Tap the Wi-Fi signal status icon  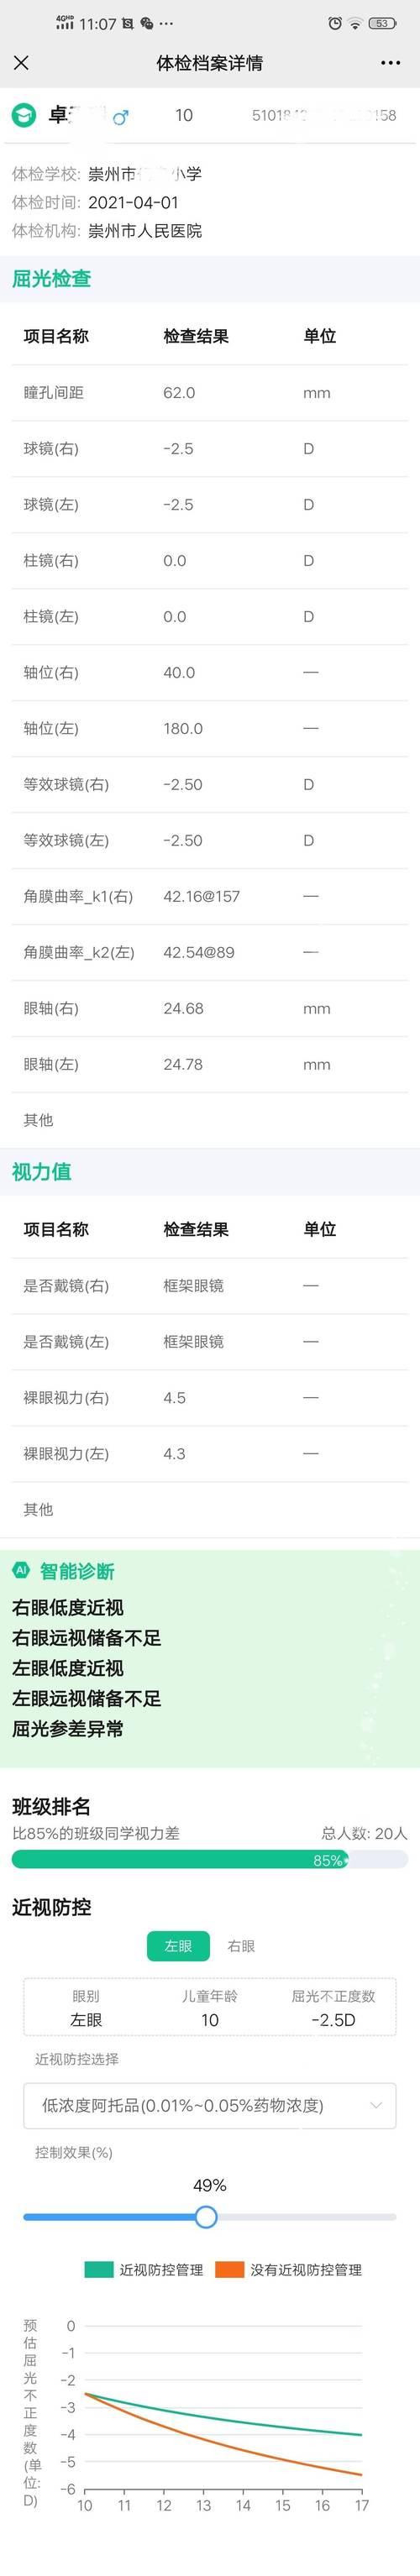(355, 23)
